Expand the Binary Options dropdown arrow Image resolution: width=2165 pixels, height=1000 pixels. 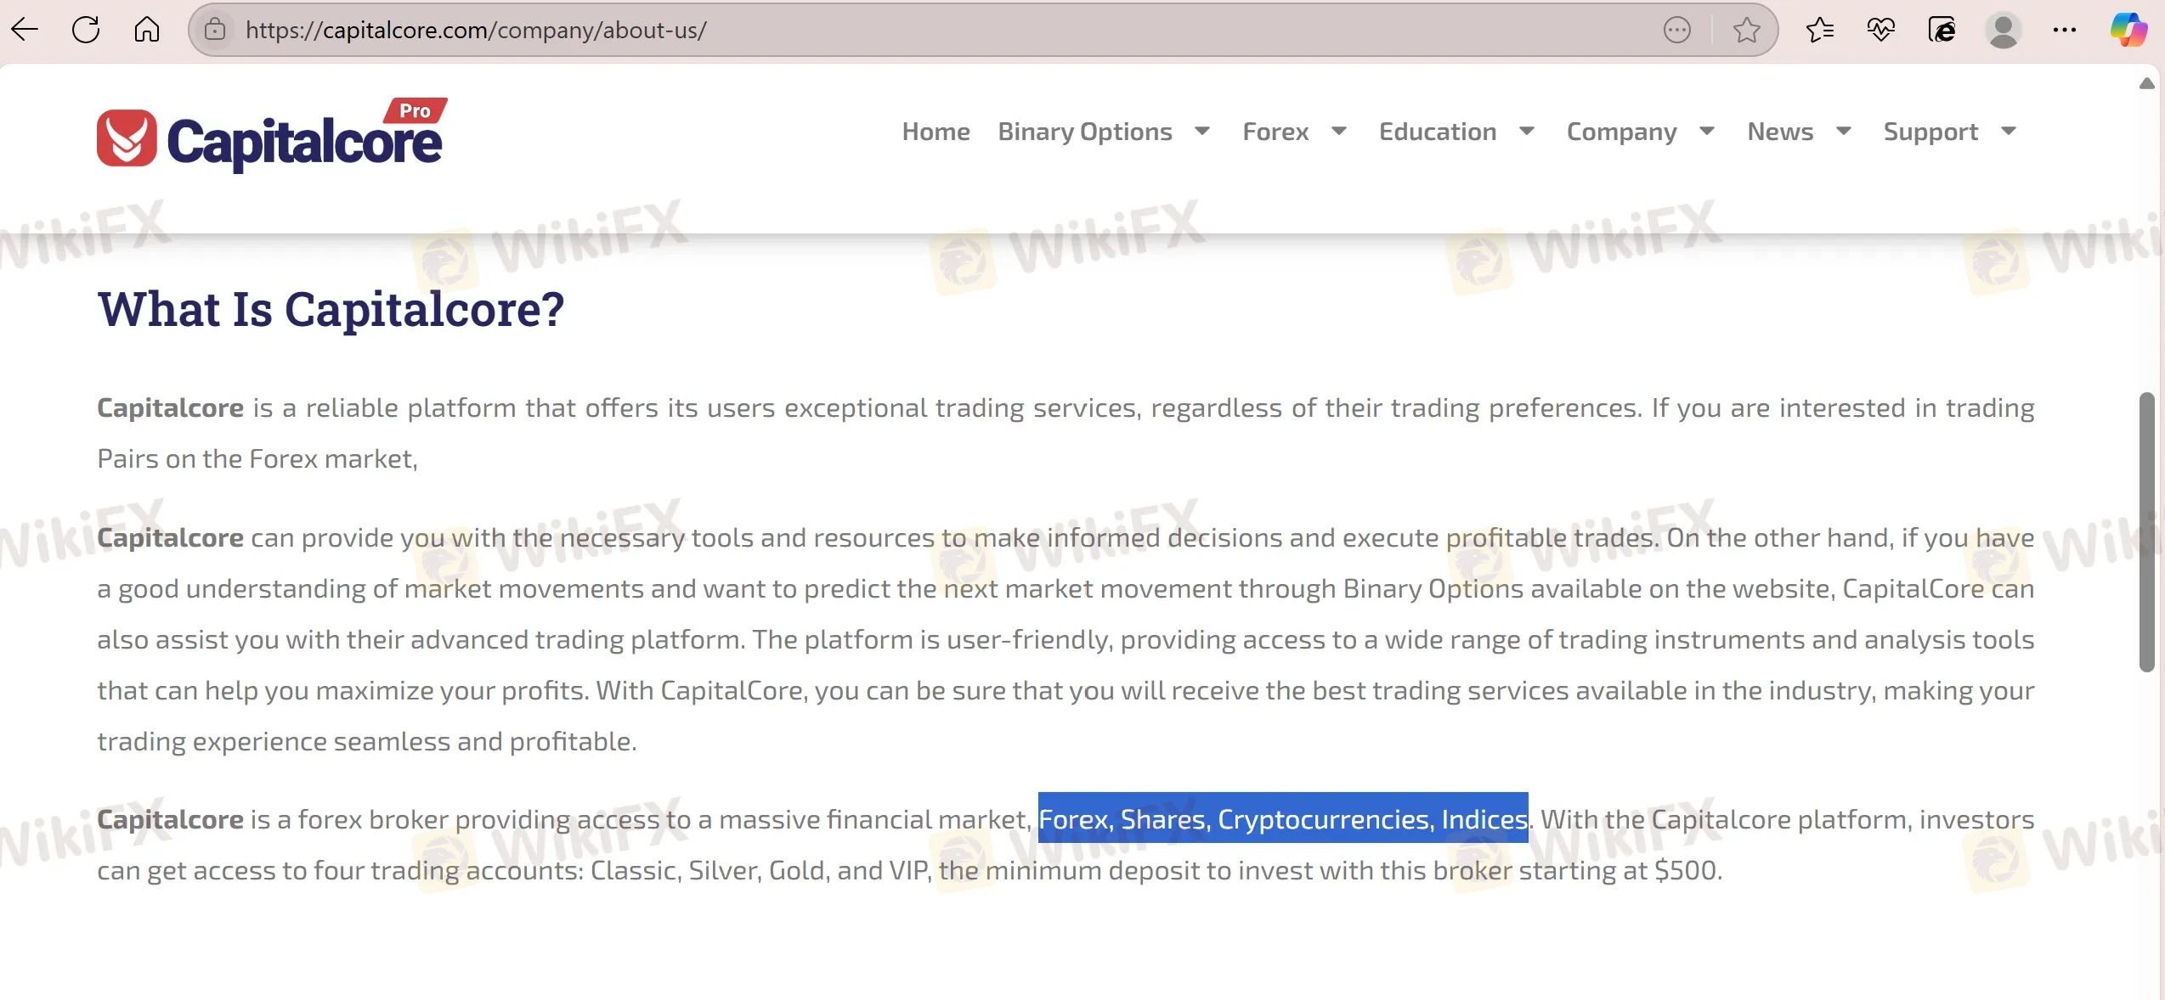click(1202, 132)
